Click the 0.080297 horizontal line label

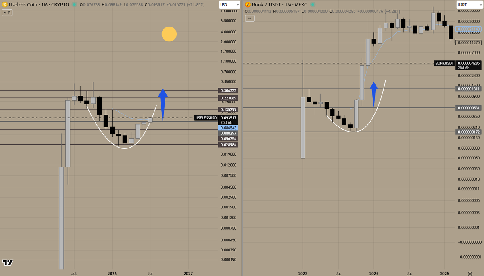click(228, 133)
